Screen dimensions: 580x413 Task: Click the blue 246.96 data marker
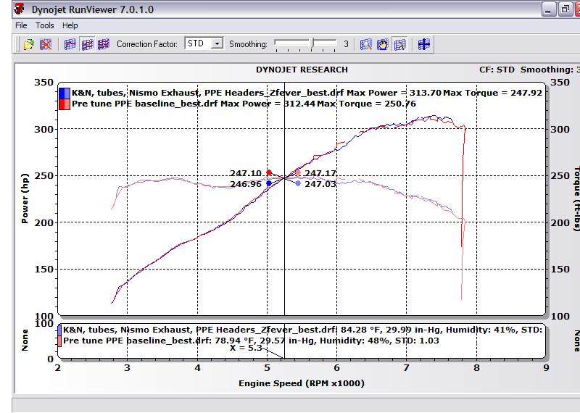[269, 183]
